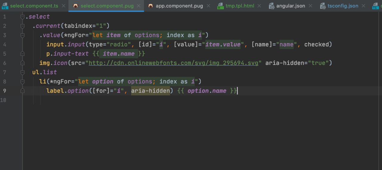Screen dimensions: 382x170
Task: Collapse the .select block on line 1
Action: click(22, 17)
